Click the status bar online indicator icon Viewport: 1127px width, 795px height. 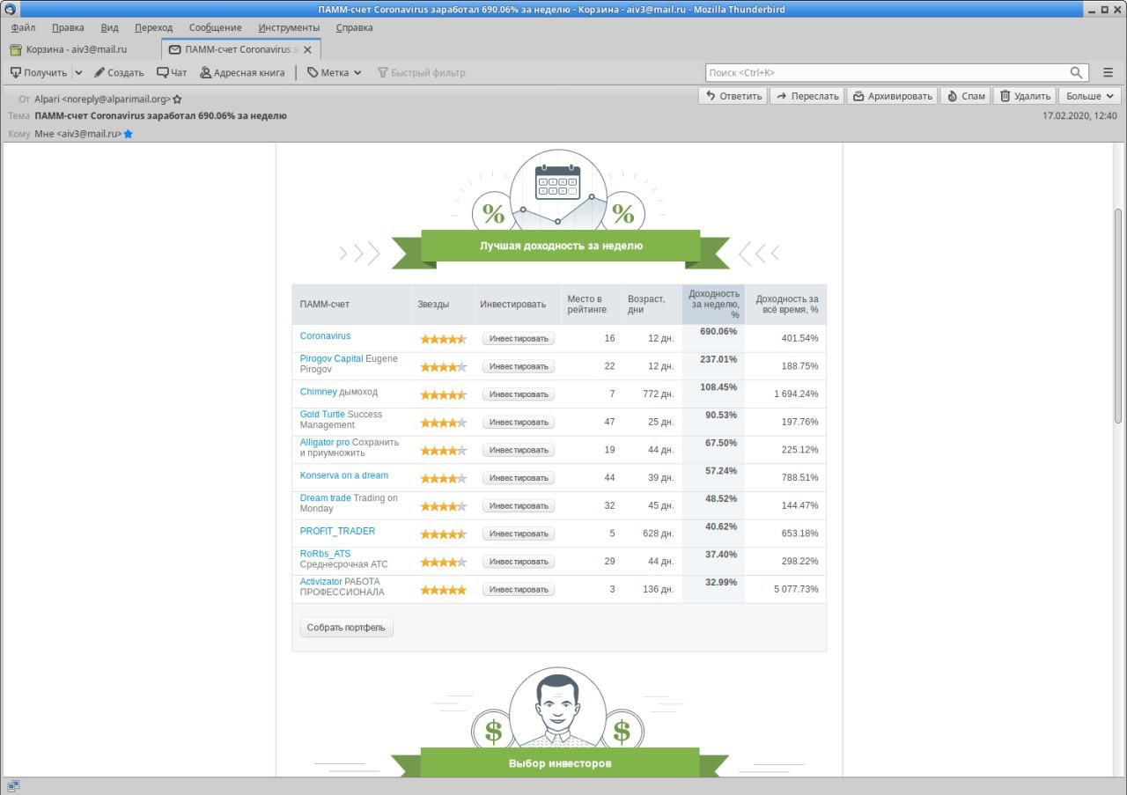click(13, 786)
